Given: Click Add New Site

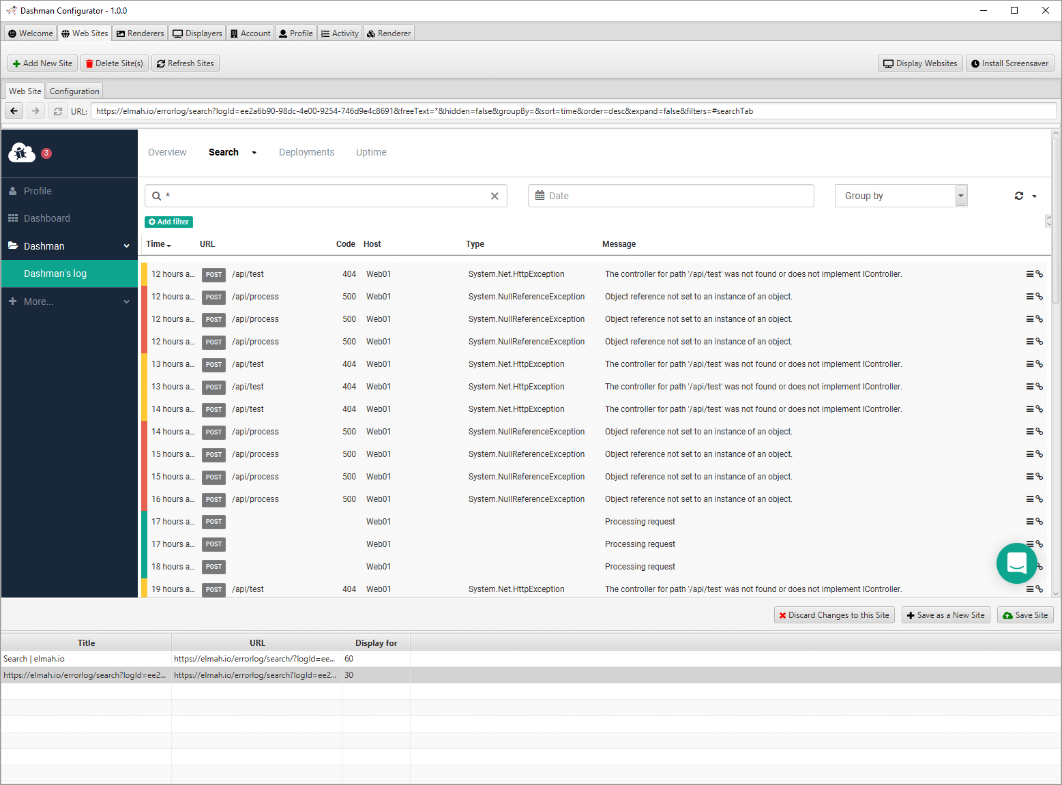Looking at the screenshot, I should tap(42, 63).
